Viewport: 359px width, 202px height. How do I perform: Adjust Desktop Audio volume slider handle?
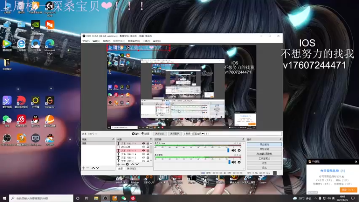pos(229,162)
